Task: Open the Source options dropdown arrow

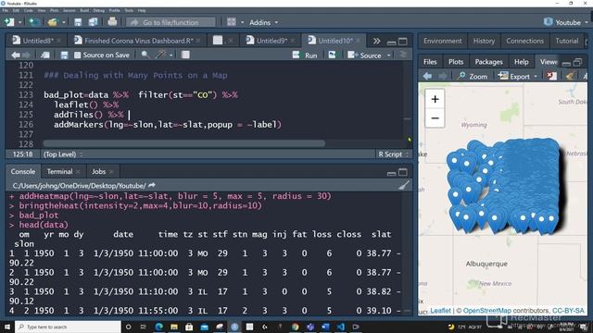Action: pos(389,55)
